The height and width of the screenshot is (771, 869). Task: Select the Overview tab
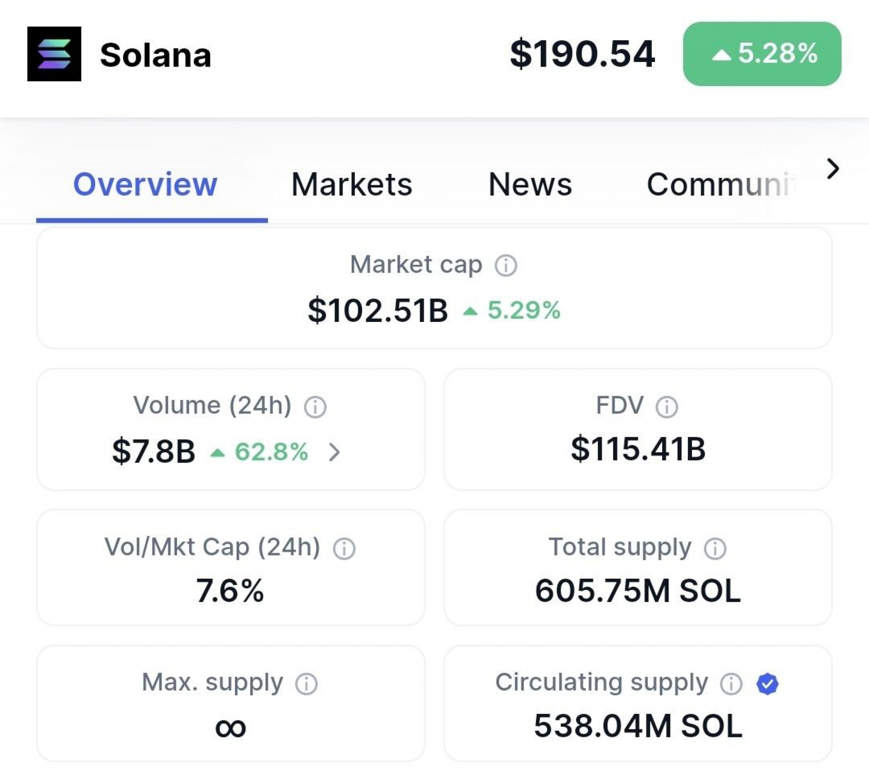point(145,184)
